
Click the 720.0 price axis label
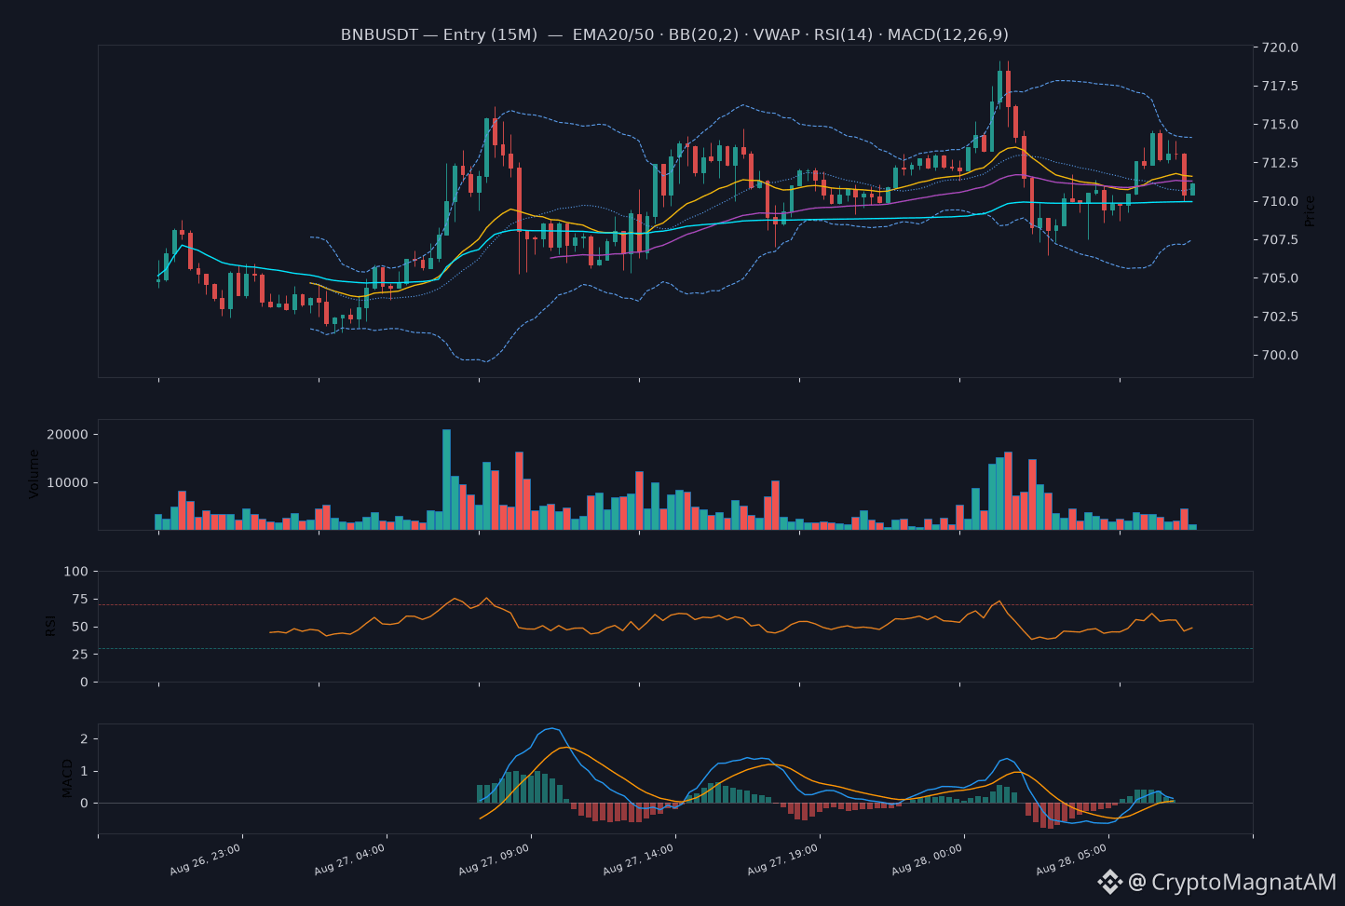pyautogui.click(x=1281, y=47)
